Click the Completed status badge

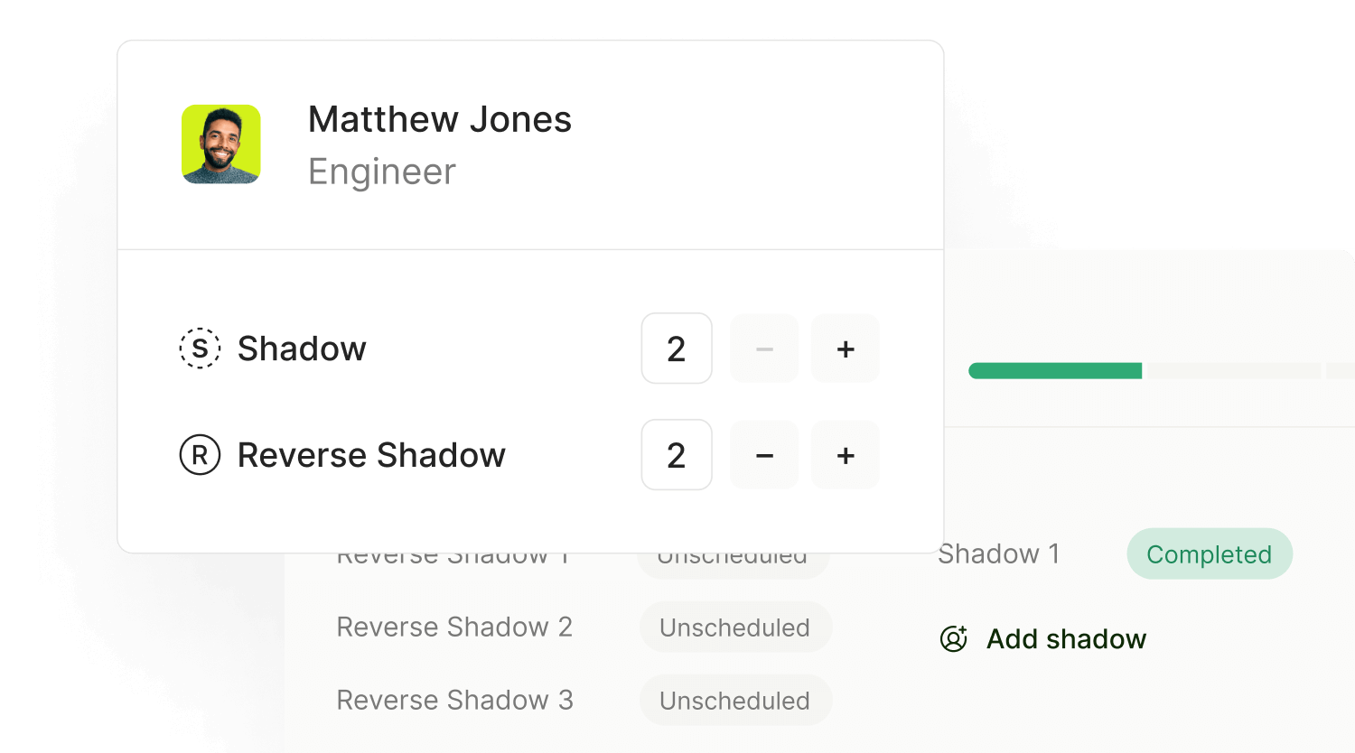coord(1209,554)
